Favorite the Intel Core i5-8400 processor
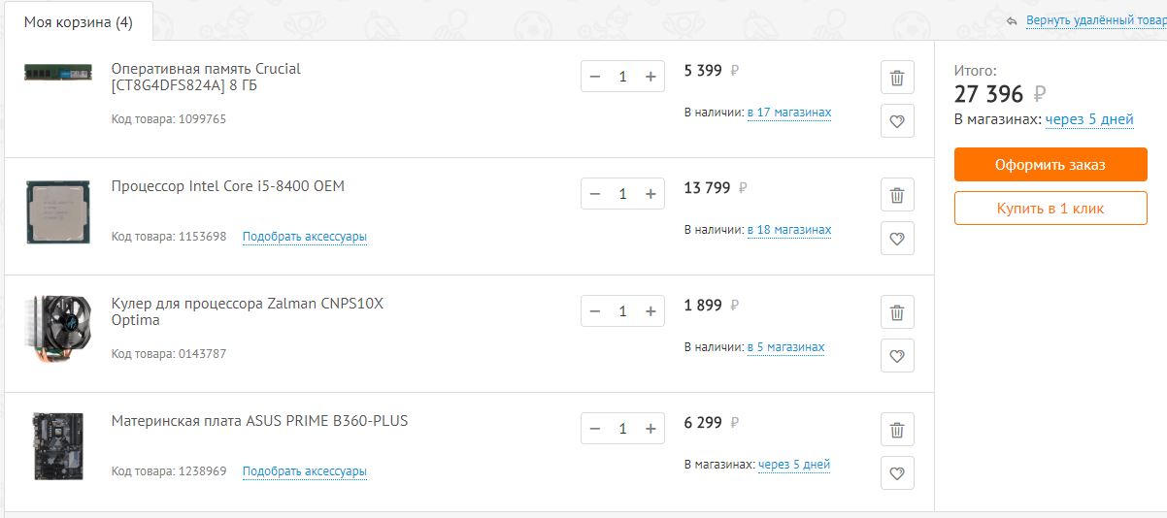Screen dimensions: 1167x518 897,239
